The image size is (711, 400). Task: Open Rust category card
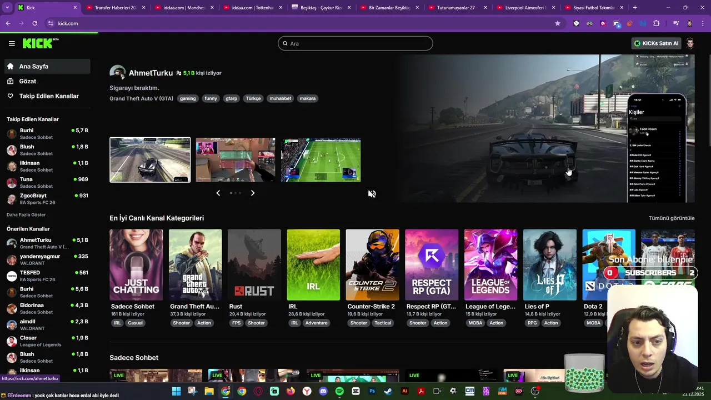254,265
